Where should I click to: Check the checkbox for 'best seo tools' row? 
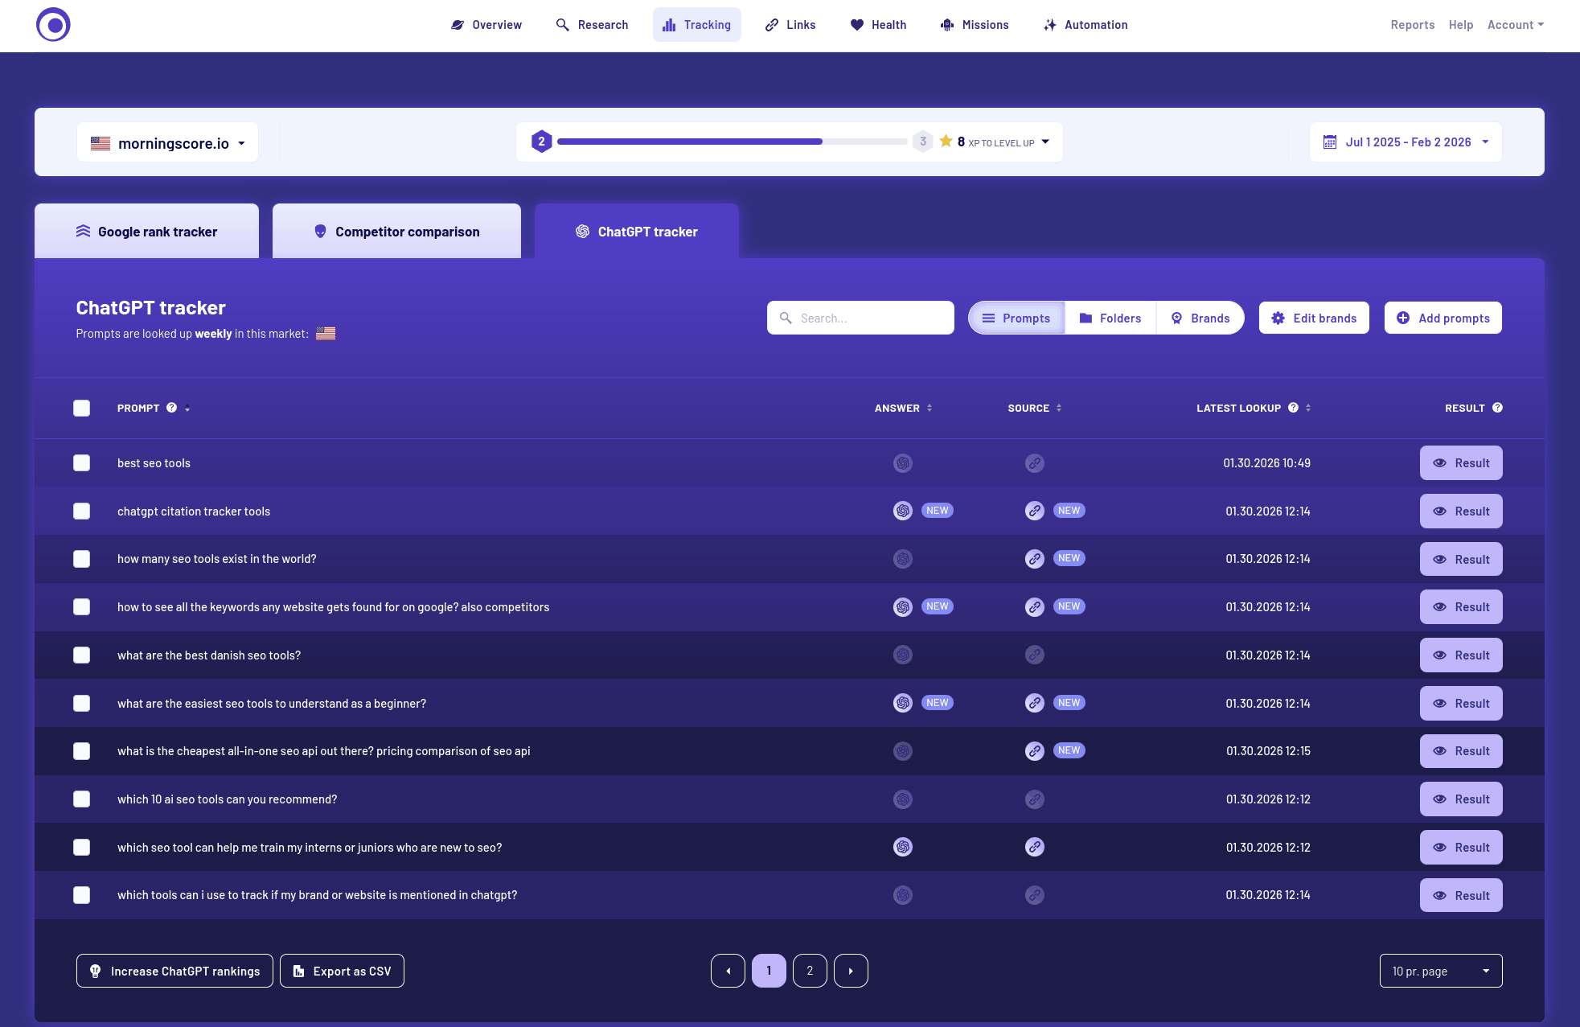[x=81, y=462]
